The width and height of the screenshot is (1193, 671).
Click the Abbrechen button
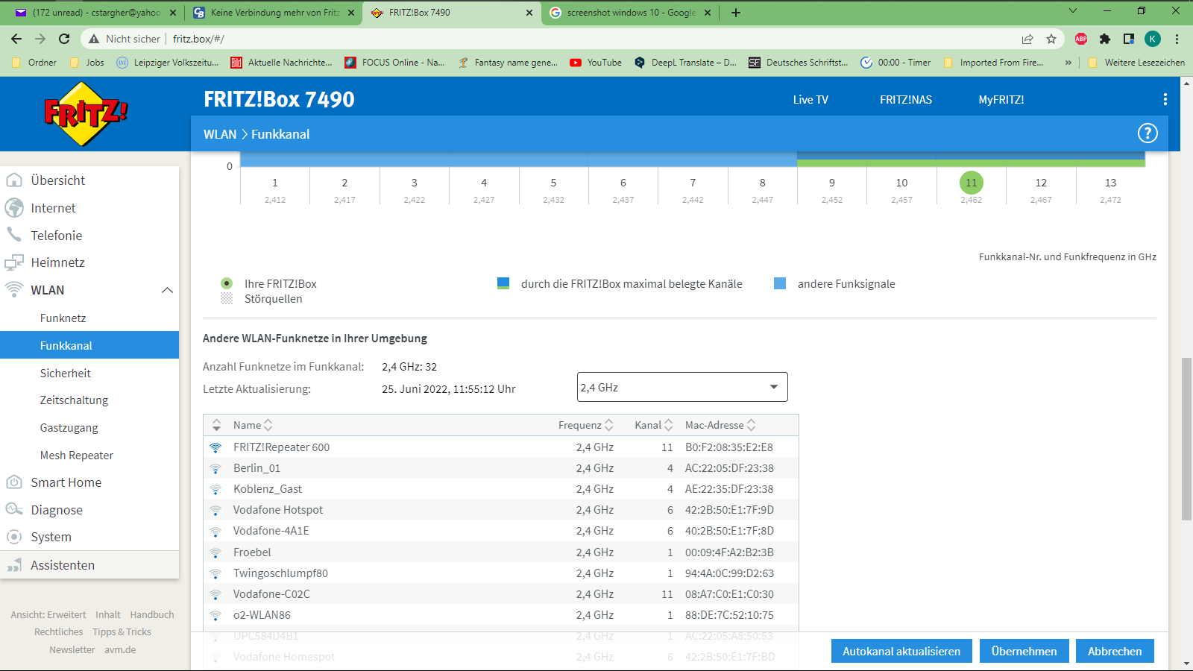1115,651
